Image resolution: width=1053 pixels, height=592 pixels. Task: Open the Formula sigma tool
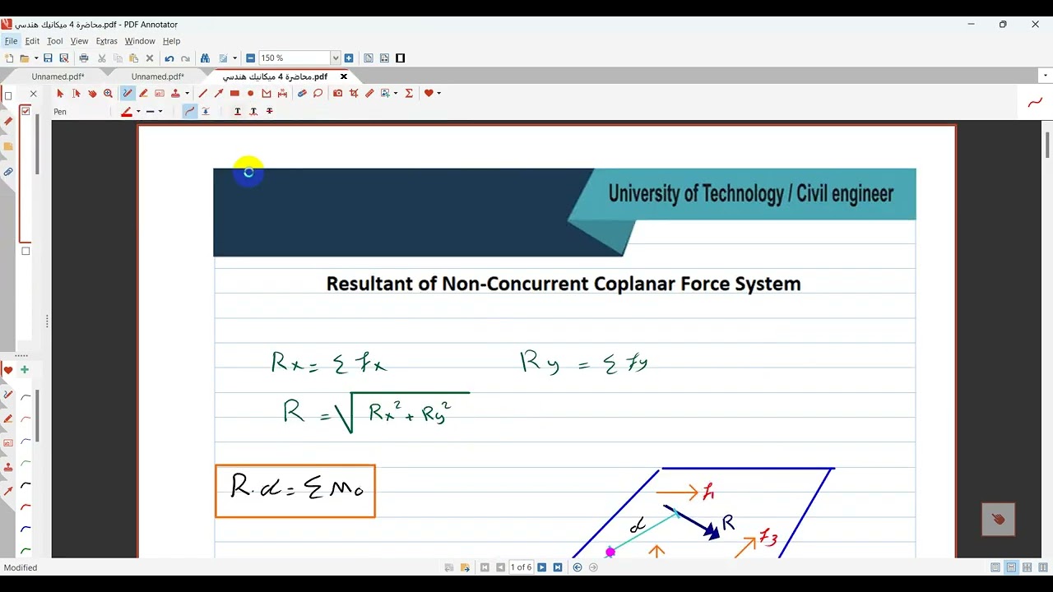409,94
